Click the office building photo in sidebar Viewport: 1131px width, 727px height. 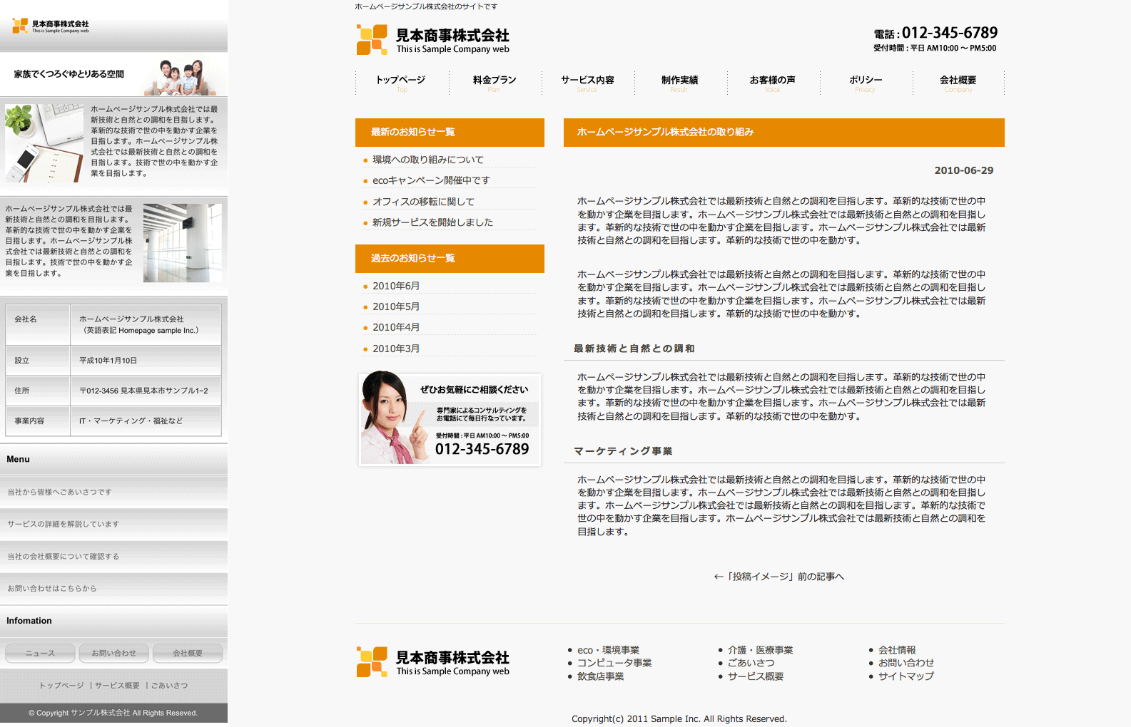(182, 243)
